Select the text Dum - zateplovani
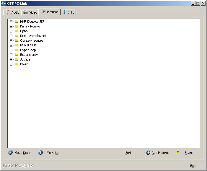The height and width of the screenshot is (171, 207). pos(33,36)
